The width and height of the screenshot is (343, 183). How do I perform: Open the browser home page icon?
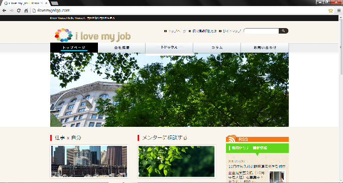point(26,11)
